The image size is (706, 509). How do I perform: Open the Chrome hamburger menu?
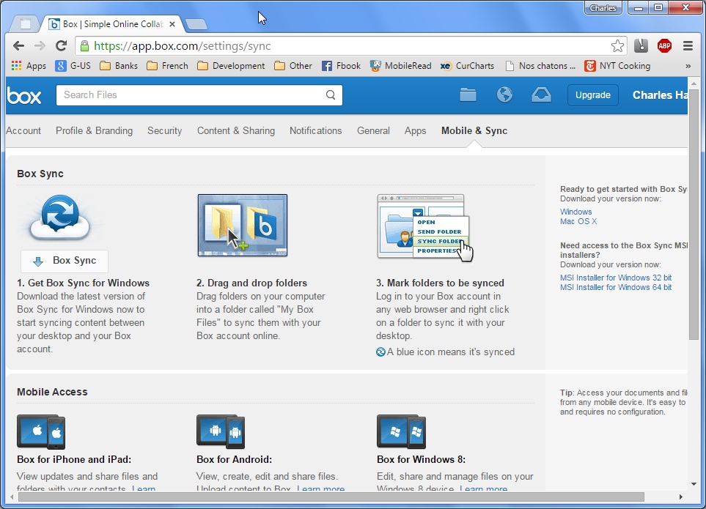(x=688, y=45)
